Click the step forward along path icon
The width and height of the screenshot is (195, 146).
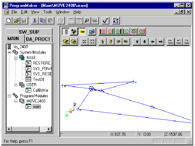pyautogui.click(x=186, y=42)
